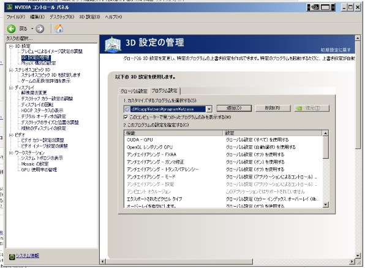This screenshot has width=365, height=268.
Task: Switch to the プログラム設定 tab
Action: point(164,91)
